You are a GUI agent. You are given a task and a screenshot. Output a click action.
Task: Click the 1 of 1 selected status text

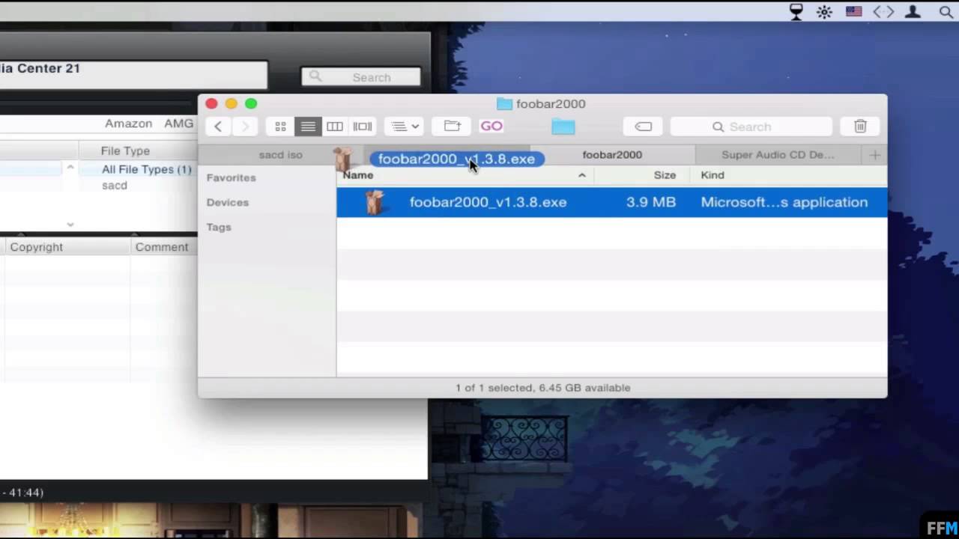[x=543, y=388]
